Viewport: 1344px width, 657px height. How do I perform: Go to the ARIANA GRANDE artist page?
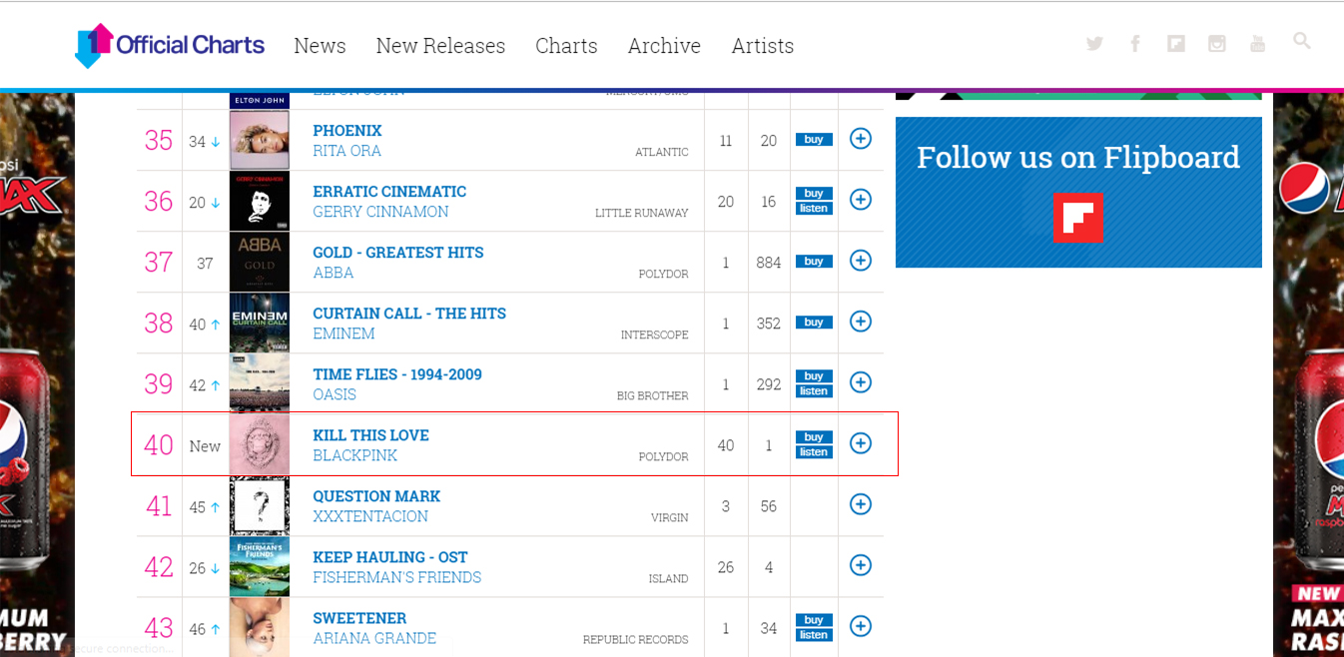(374, 638)
